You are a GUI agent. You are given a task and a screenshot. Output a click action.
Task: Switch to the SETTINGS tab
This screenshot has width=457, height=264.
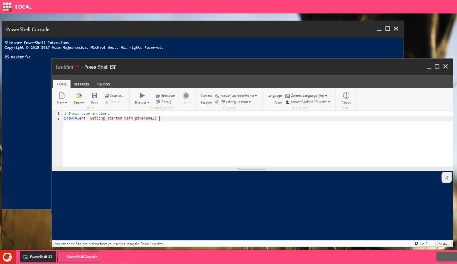[x=82, y=84]
